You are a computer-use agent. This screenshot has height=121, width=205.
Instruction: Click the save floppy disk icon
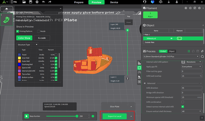31,2
